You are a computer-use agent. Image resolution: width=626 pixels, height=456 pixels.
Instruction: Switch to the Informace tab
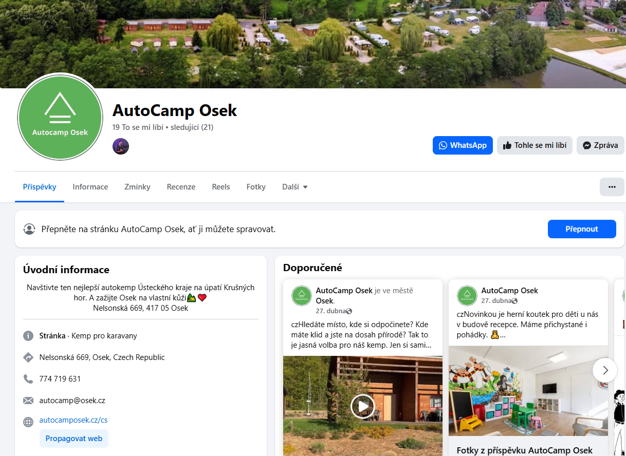[x=90, y=187]
